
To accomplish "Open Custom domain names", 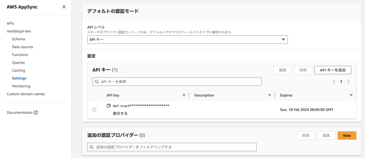I will (26, 94).
